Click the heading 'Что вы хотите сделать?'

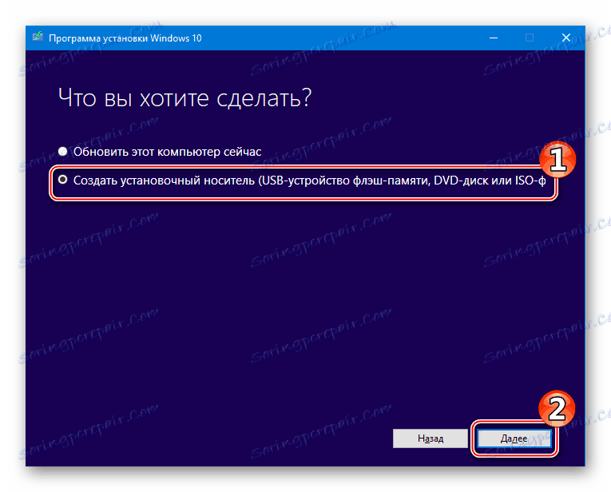click(x=184, y=97)
